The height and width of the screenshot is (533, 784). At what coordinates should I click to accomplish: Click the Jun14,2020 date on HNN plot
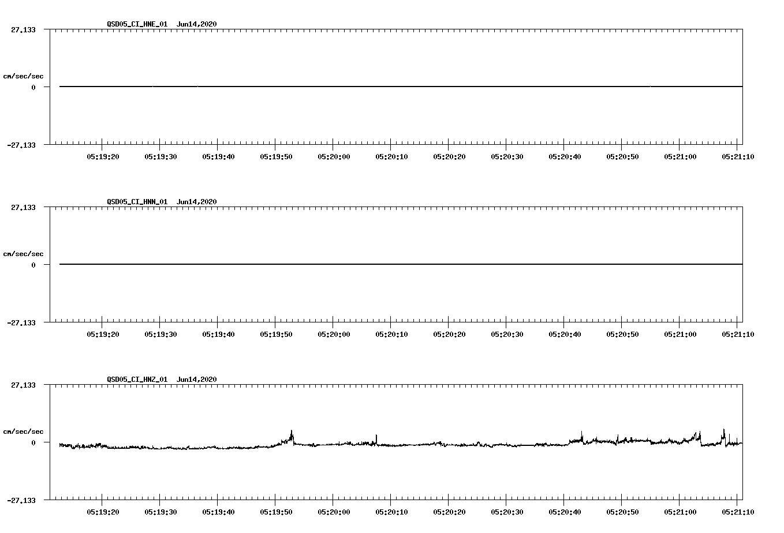(197, 202)
